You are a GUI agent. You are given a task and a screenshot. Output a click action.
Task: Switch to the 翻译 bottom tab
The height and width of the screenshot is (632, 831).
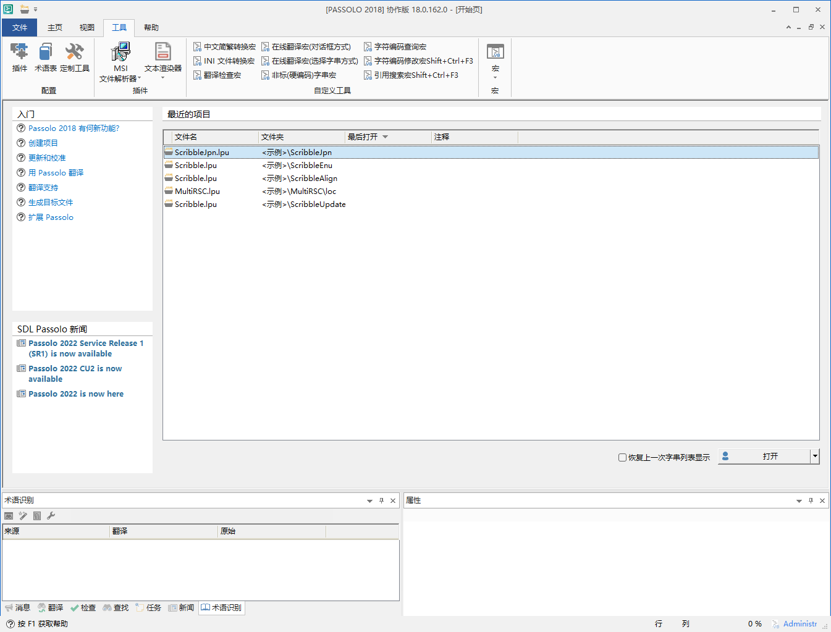(51, 608)
